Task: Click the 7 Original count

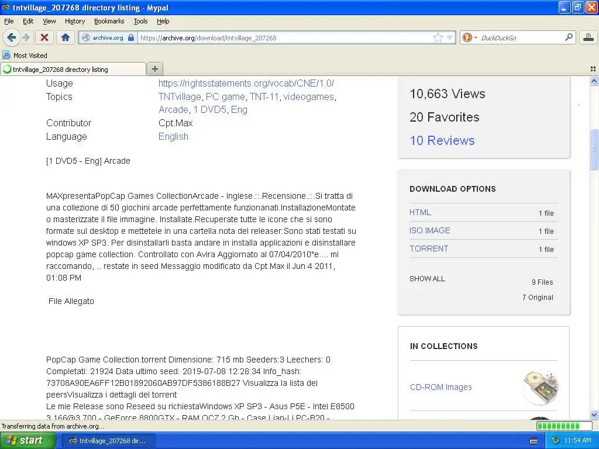Action: pyautogui.click(x=538, y=298)
